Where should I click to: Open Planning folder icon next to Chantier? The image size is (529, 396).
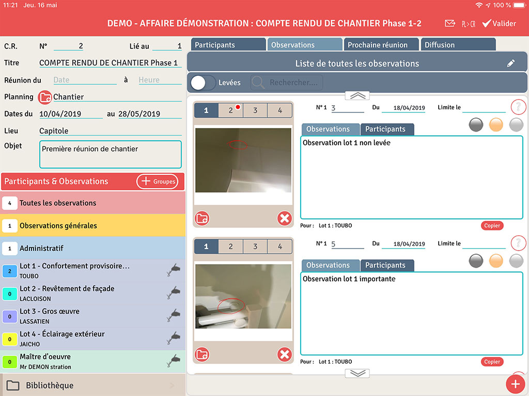pos(45,97)
